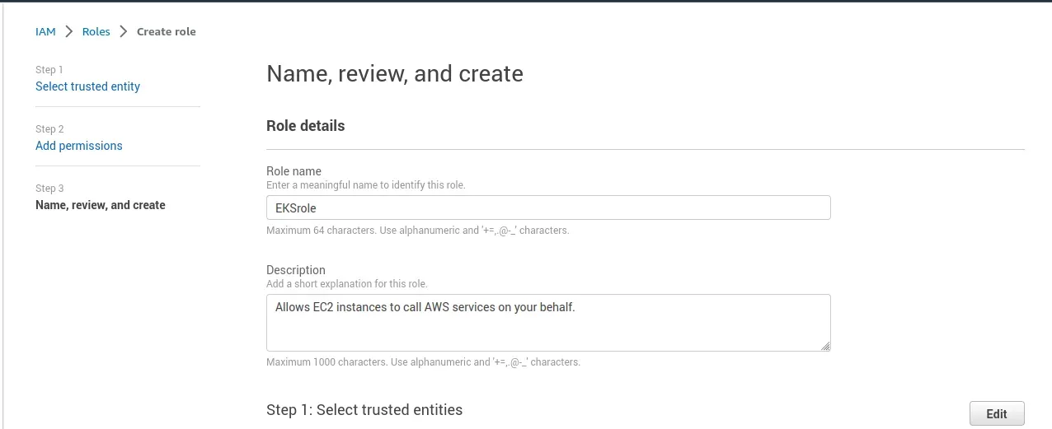
Task: Click the Step 1 label in sidebar
Action: tap(49, 70)
